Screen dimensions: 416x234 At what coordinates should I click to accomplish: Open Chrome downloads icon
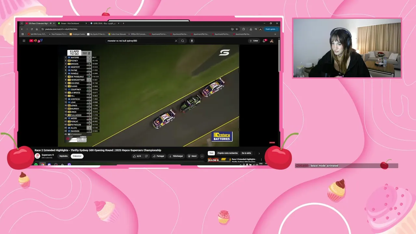click(x=251, y=29)
